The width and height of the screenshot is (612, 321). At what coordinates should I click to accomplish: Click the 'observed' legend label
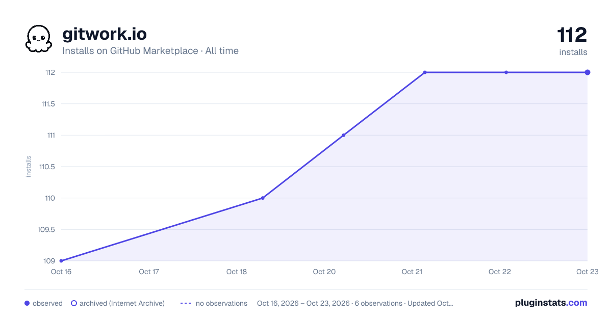pyautogui.click(x=47, y=303)
